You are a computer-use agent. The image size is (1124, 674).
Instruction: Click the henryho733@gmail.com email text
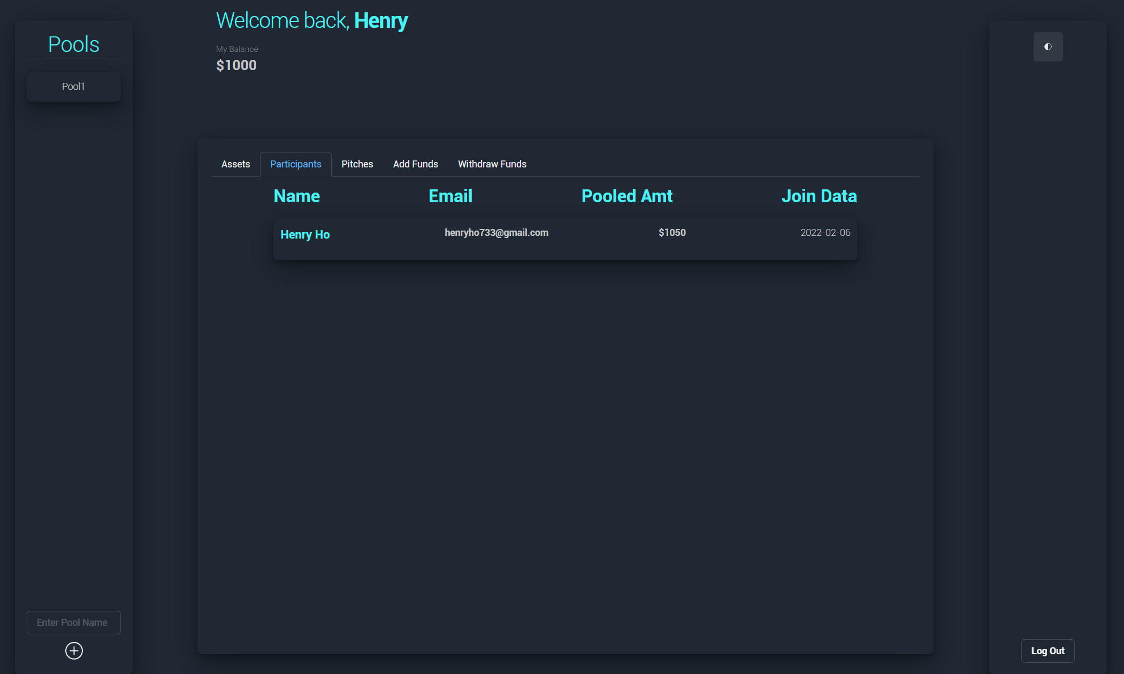click(x=496, y=233)
